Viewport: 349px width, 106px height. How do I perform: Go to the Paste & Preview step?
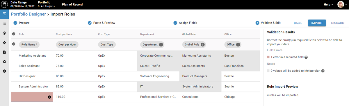click(x=102, y=23)
